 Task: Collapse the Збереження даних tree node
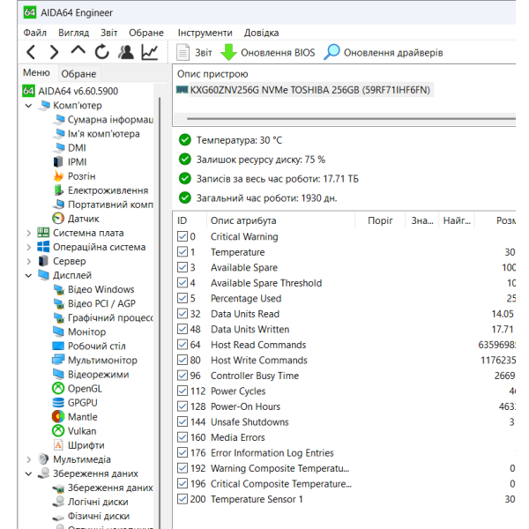tap(29, 474)
